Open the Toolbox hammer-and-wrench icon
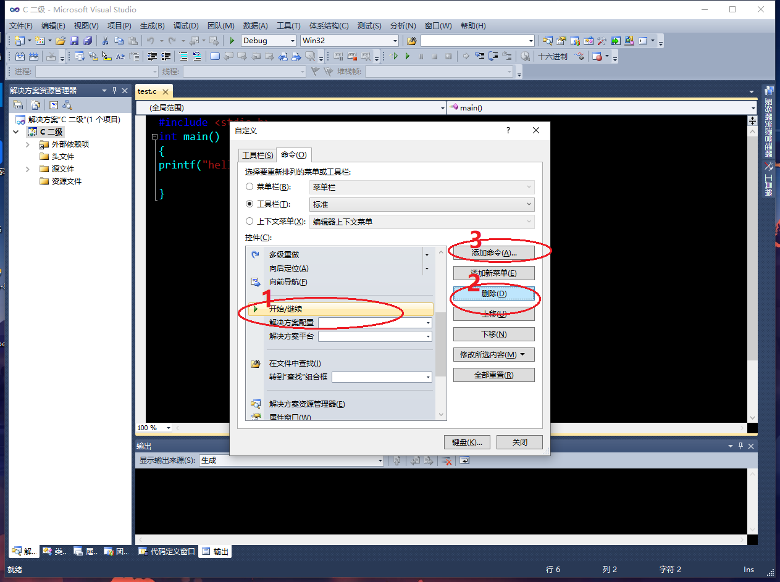The height and width of the screenshot is (582, 780). (602, 41)
